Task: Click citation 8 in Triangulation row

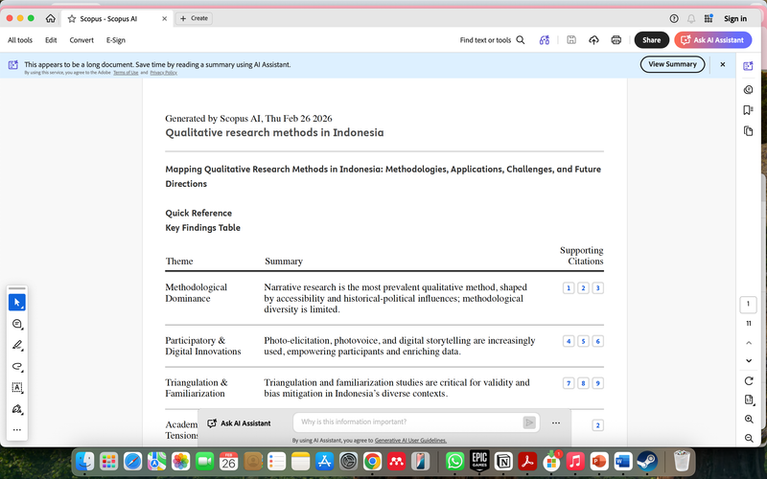Action: (x=583, y=383)
